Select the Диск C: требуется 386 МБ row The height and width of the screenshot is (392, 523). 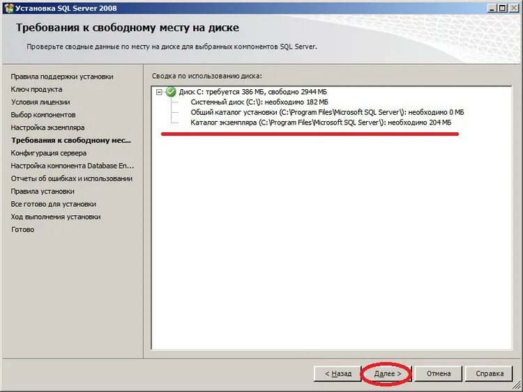click(253, 92)
